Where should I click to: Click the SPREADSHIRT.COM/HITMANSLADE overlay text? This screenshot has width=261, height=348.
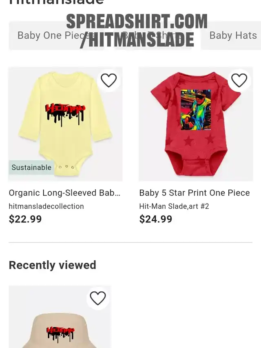coord(137,31)
